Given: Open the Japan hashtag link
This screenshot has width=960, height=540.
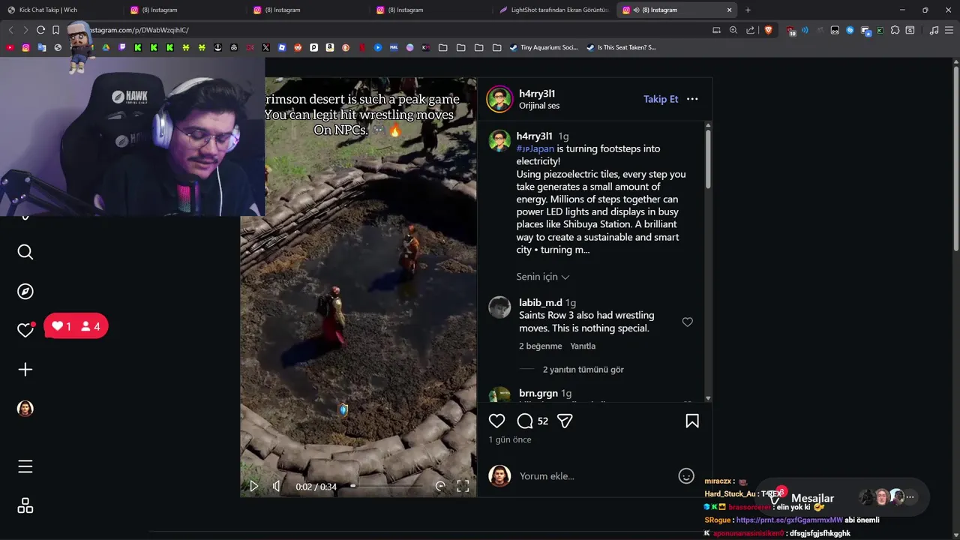Looking at the screenshot, I should tap(535, 148).
